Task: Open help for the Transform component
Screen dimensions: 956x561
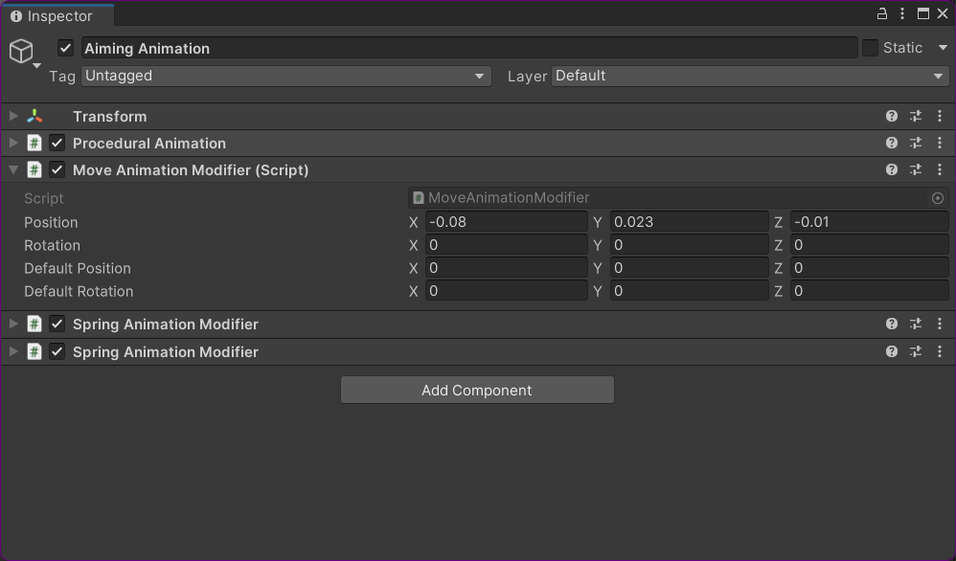Action: click(892, 116)
